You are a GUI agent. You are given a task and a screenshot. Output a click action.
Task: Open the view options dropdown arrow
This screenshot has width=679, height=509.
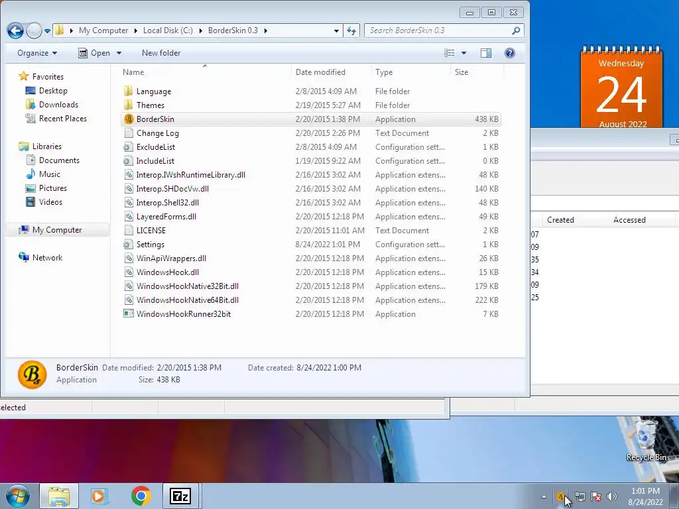[463, 53]
